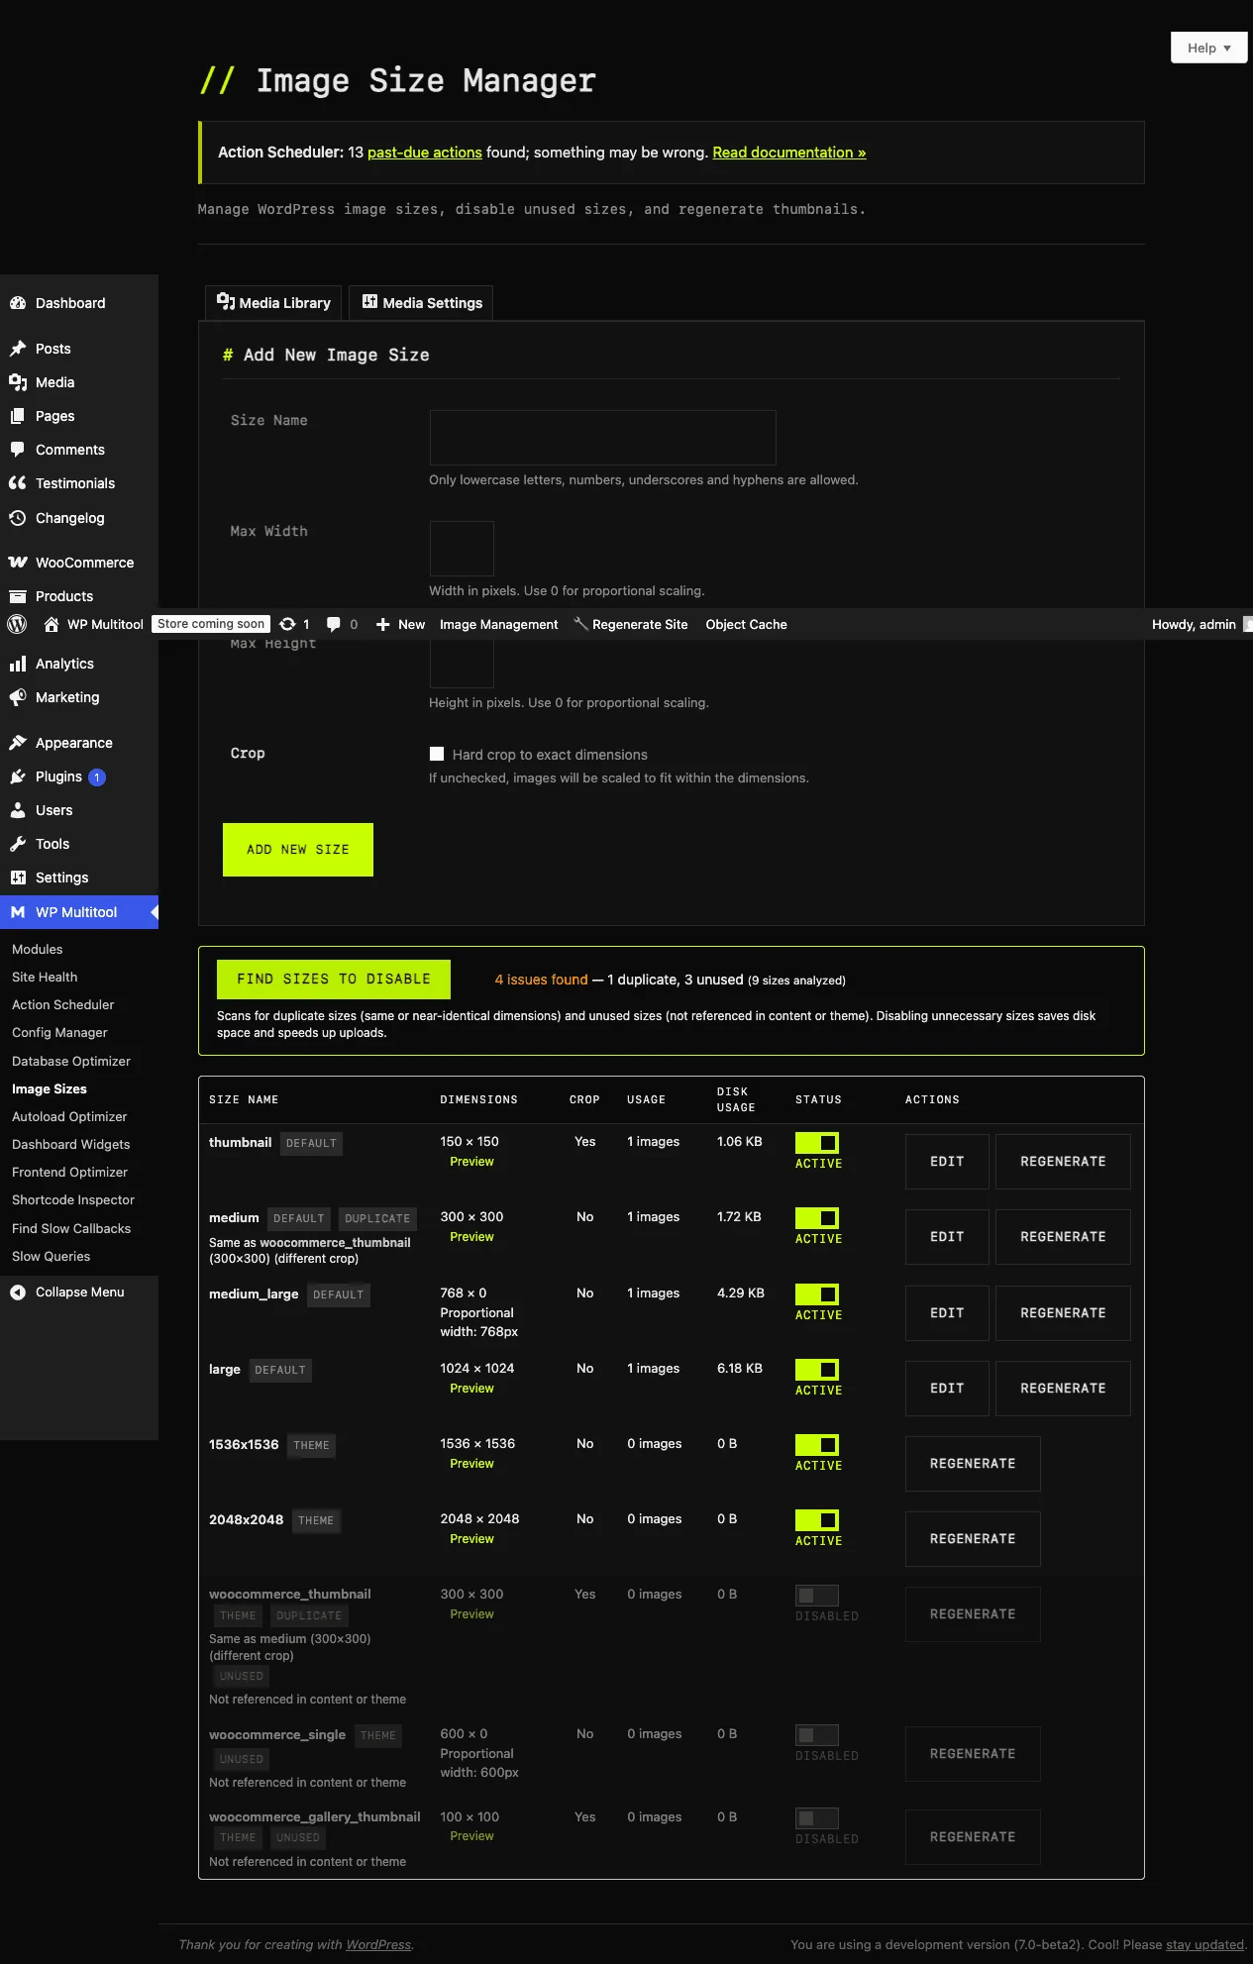Screen dimensions: 1253x1964
Task: Check Hard crop to exact dimensions
Action: click(x=437, y=754)
